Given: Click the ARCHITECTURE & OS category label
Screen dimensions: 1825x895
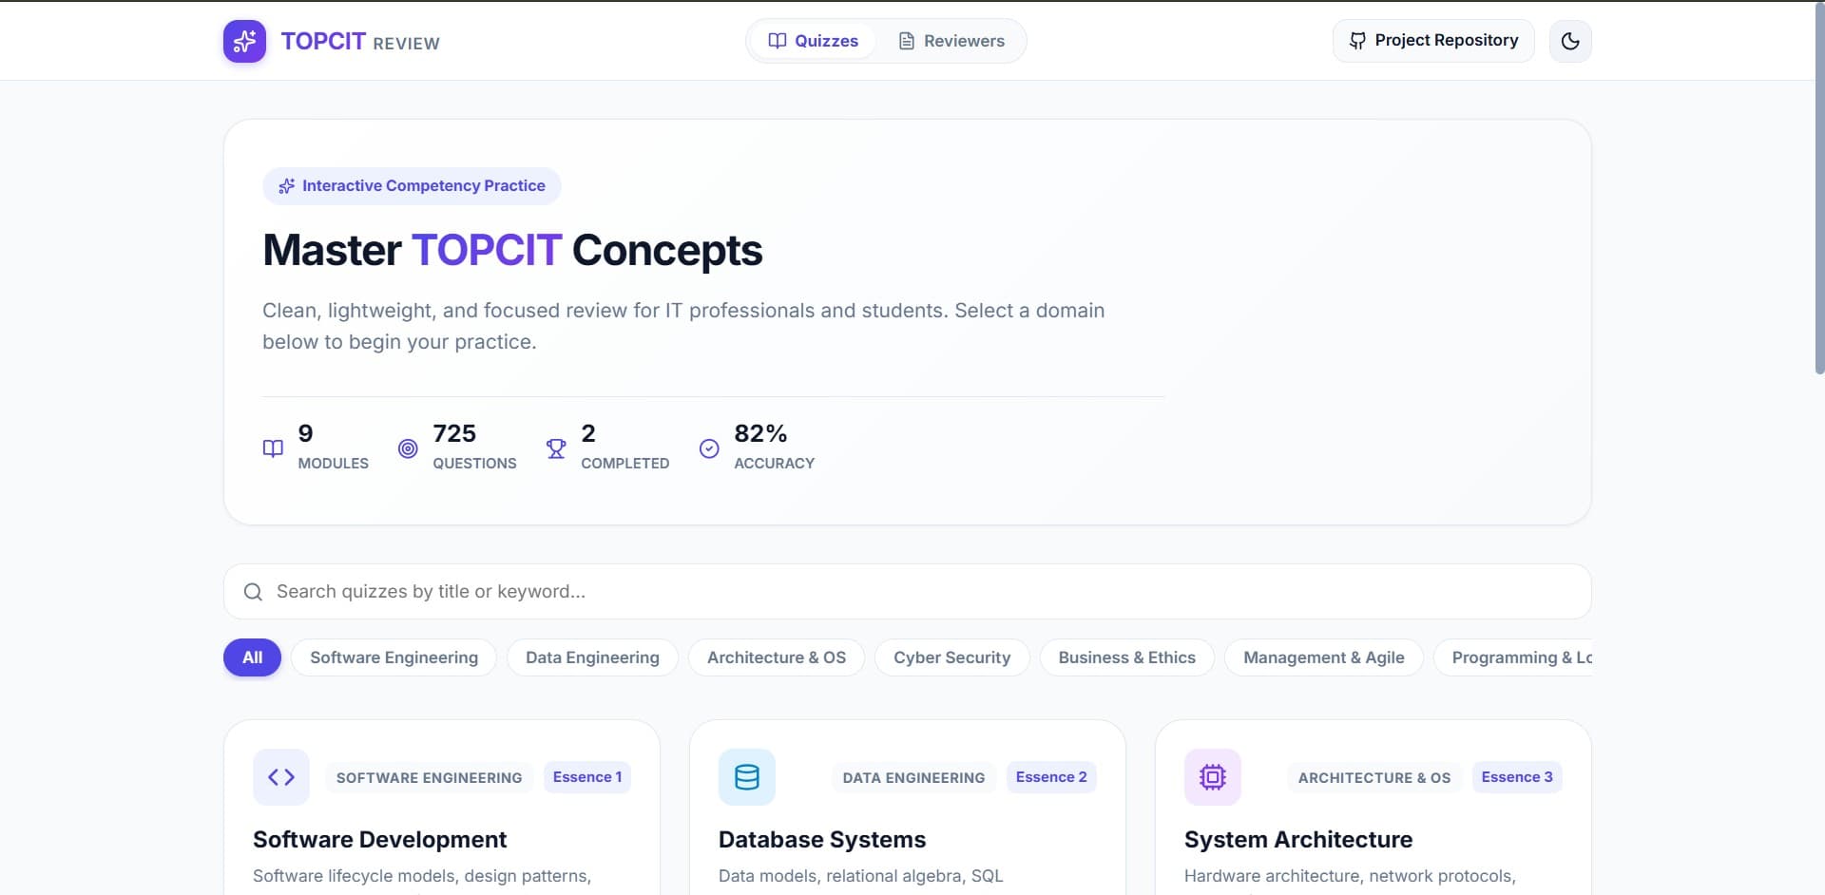Looking at the screenshot, I should 1374,778.
